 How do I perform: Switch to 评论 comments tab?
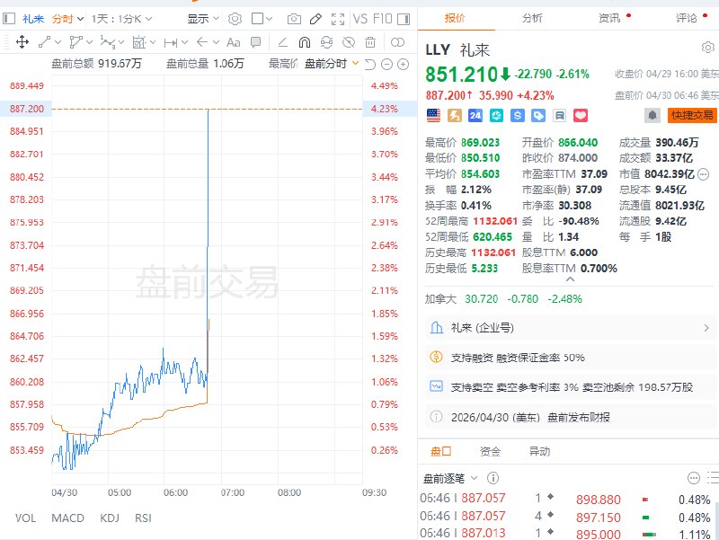coord(687,18)
